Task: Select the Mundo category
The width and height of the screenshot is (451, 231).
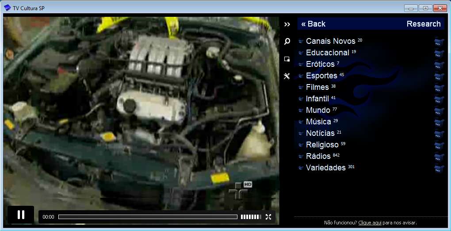Action: [318, 110]
